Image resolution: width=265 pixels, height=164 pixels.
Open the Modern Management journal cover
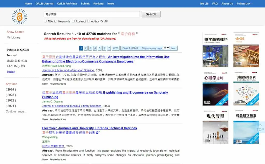[x=215, y=127]
